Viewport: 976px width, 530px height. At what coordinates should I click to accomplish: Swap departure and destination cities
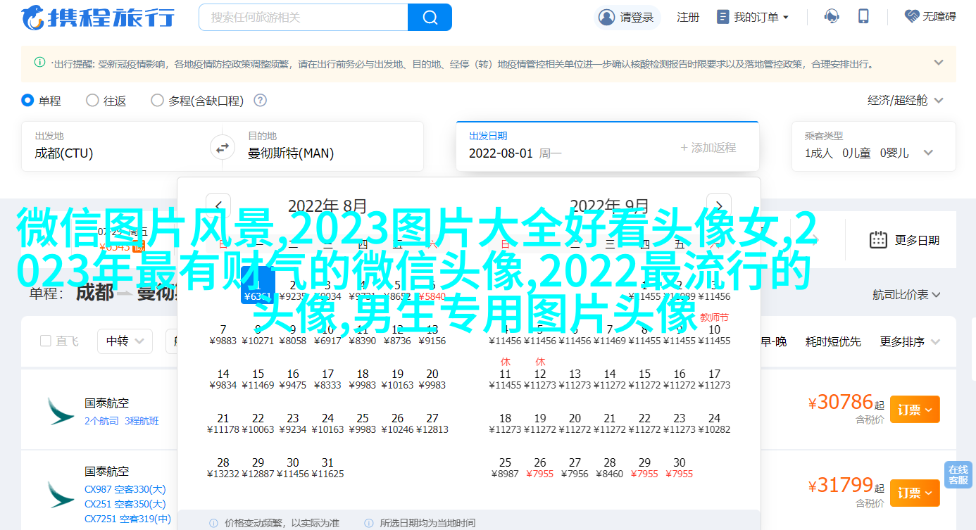click(222, 148)
